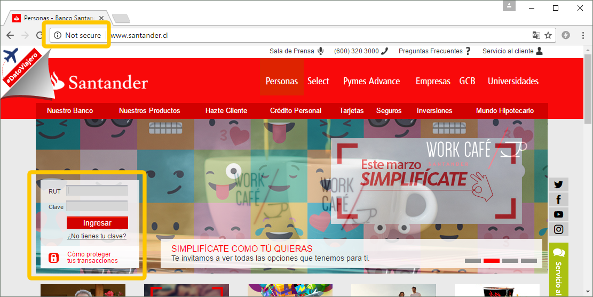This screenshot has width=593, height=297.
Task: Open the Chrome three-dot menu
Action: pyautogui.click(x=583, y=35)
